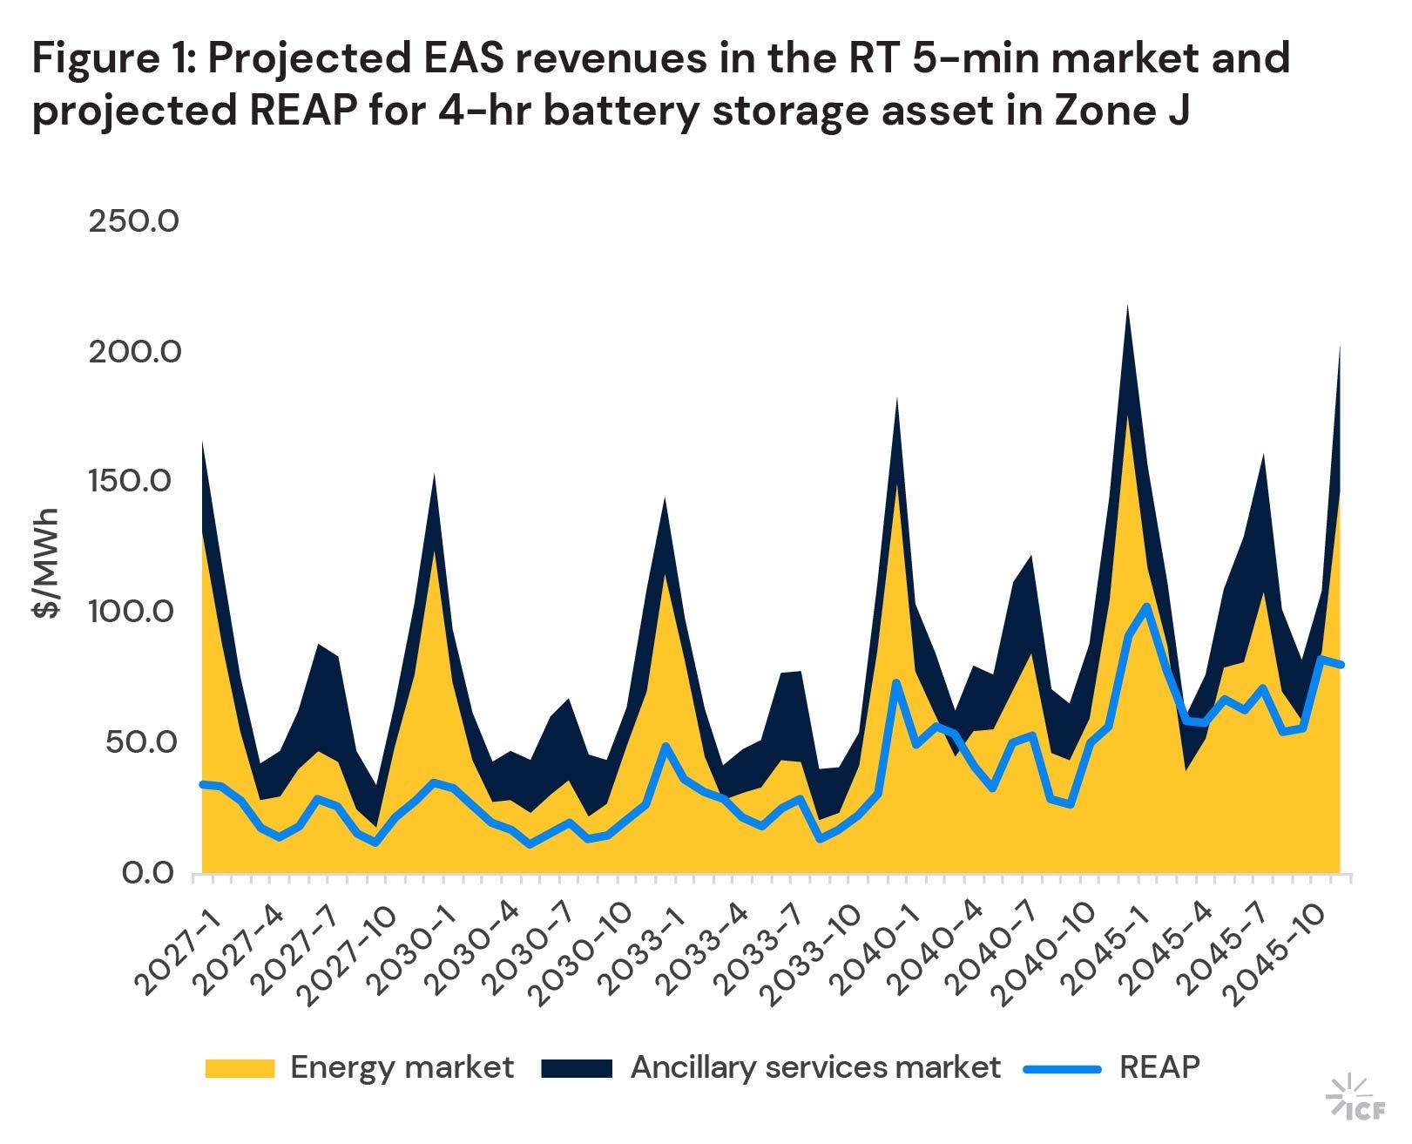The image size is (1412, 1144).
Task: Select the Ancillary services market legend label
Action: [815, 1067]
